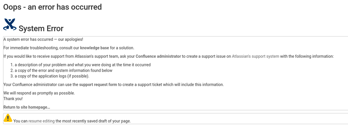
Task: Click the System Error heading text
Action: 41,29
